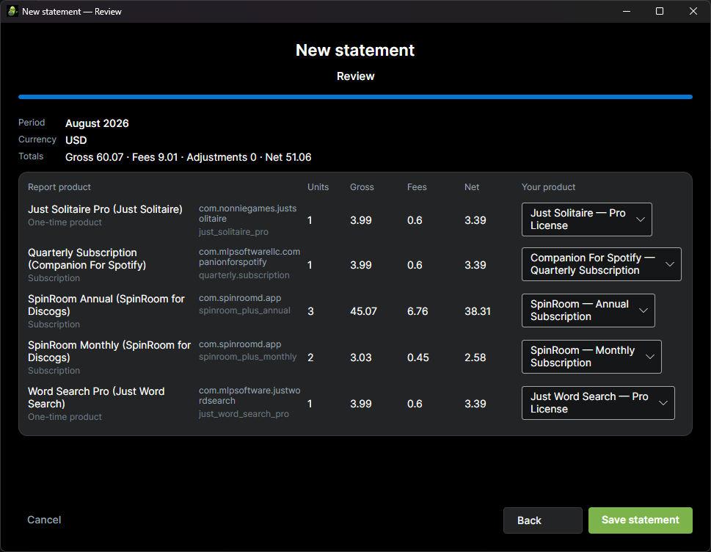Click the "38.31" net value
The image size is (711, 552).
(x=478, y=311)
